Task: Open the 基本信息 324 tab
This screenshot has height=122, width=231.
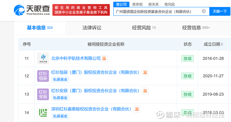Action: pyautogui.click(x=40, y=28)
